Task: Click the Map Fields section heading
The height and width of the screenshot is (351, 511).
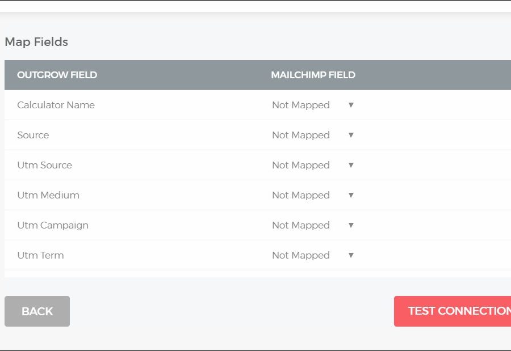Action: [36, 42]
